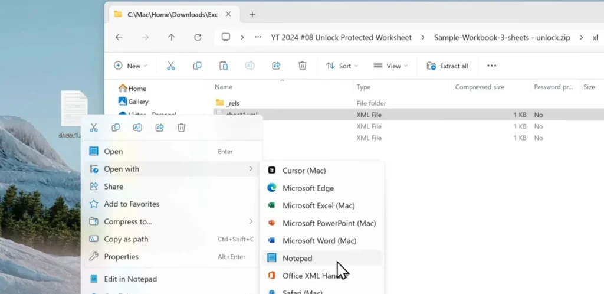Click the breadcrumb ellipsis in the address bar
604x294 pixels.
click(x=258, y=37)
